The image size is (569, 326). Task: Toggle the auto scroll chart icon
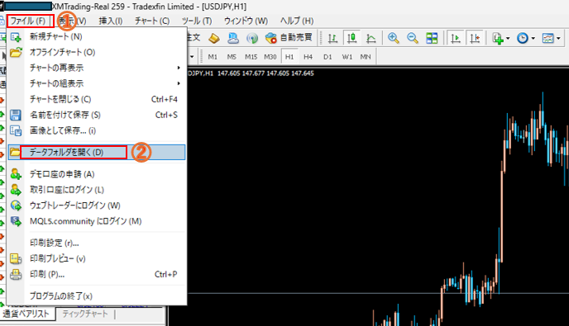click(456, 38)
